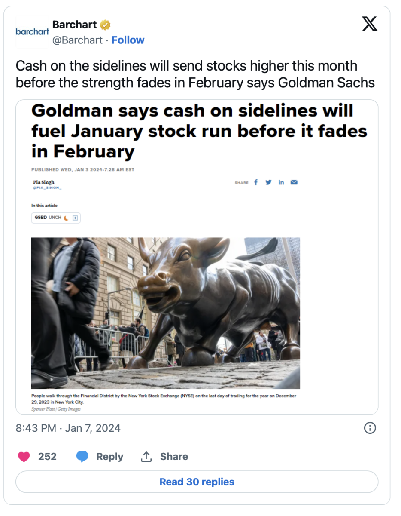Click Reply under the tweet
Image resolution: width=401 pixels, height=516 pixels.
[x=100, y=457]
